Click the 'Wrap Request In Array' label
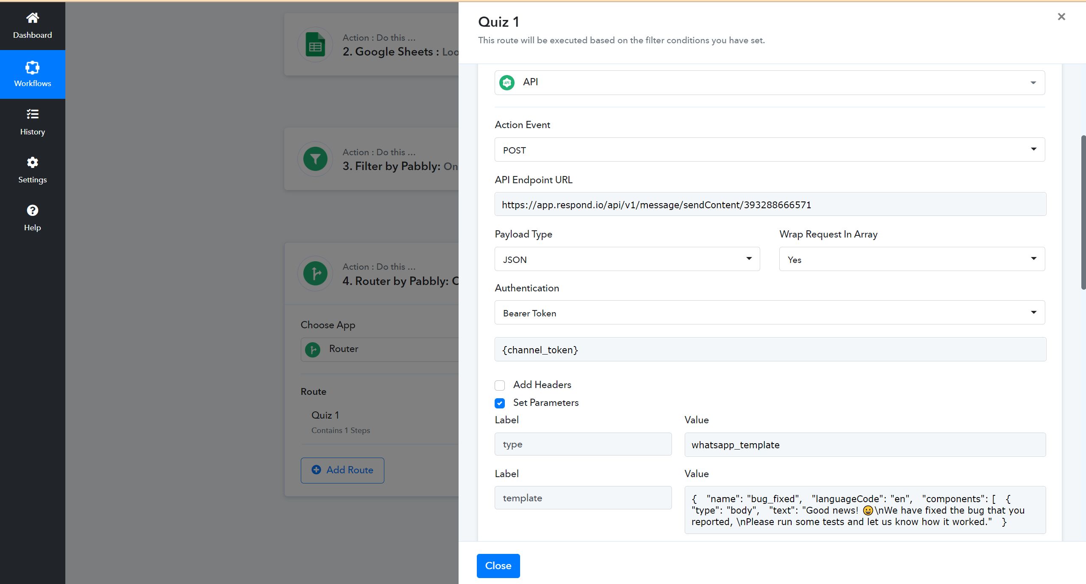Image resolution: width=1086 pixels, height=584 pixels. (x=828, y=234)
